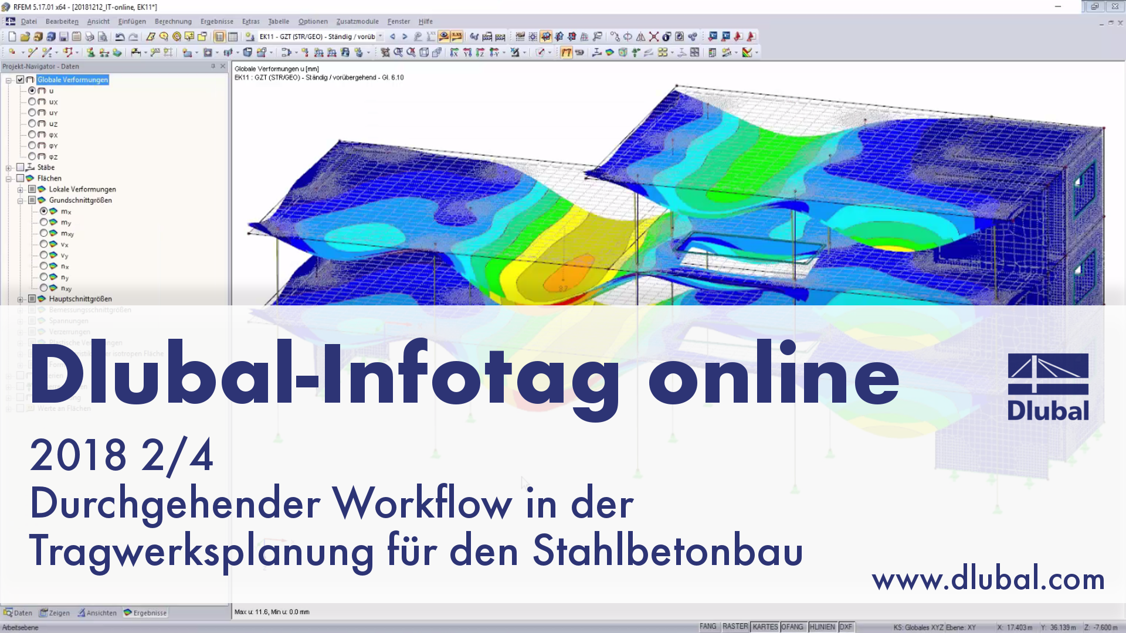Open the Datei menu
The width and height of the screenshot is (1126, 633).
tap(29, 21)
